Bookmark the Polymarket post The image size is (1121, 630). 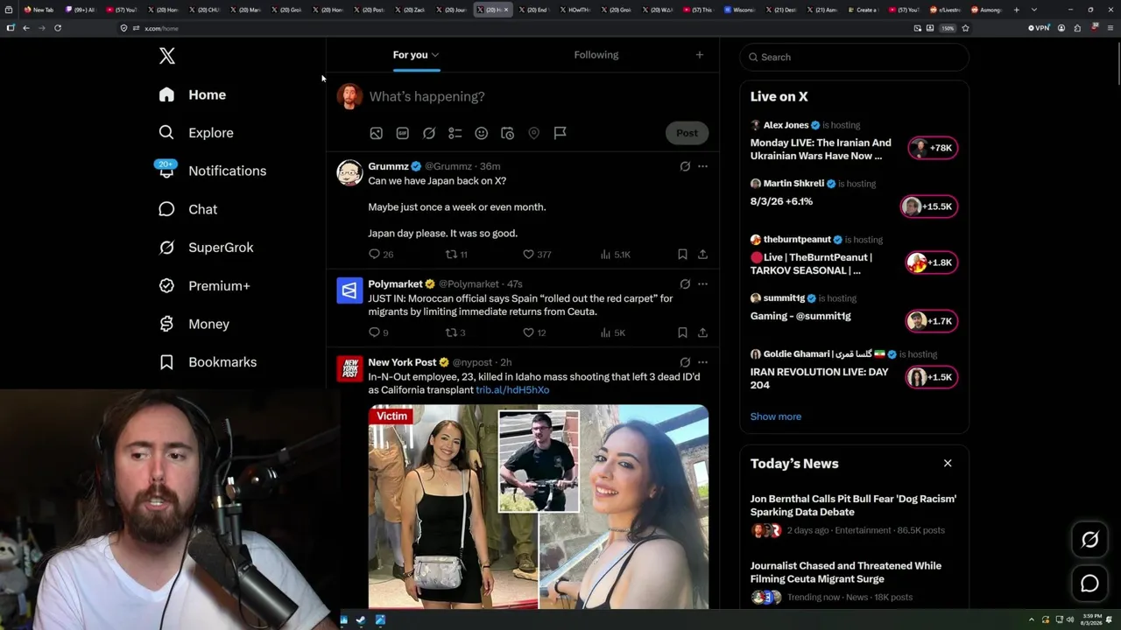(682, 332)
